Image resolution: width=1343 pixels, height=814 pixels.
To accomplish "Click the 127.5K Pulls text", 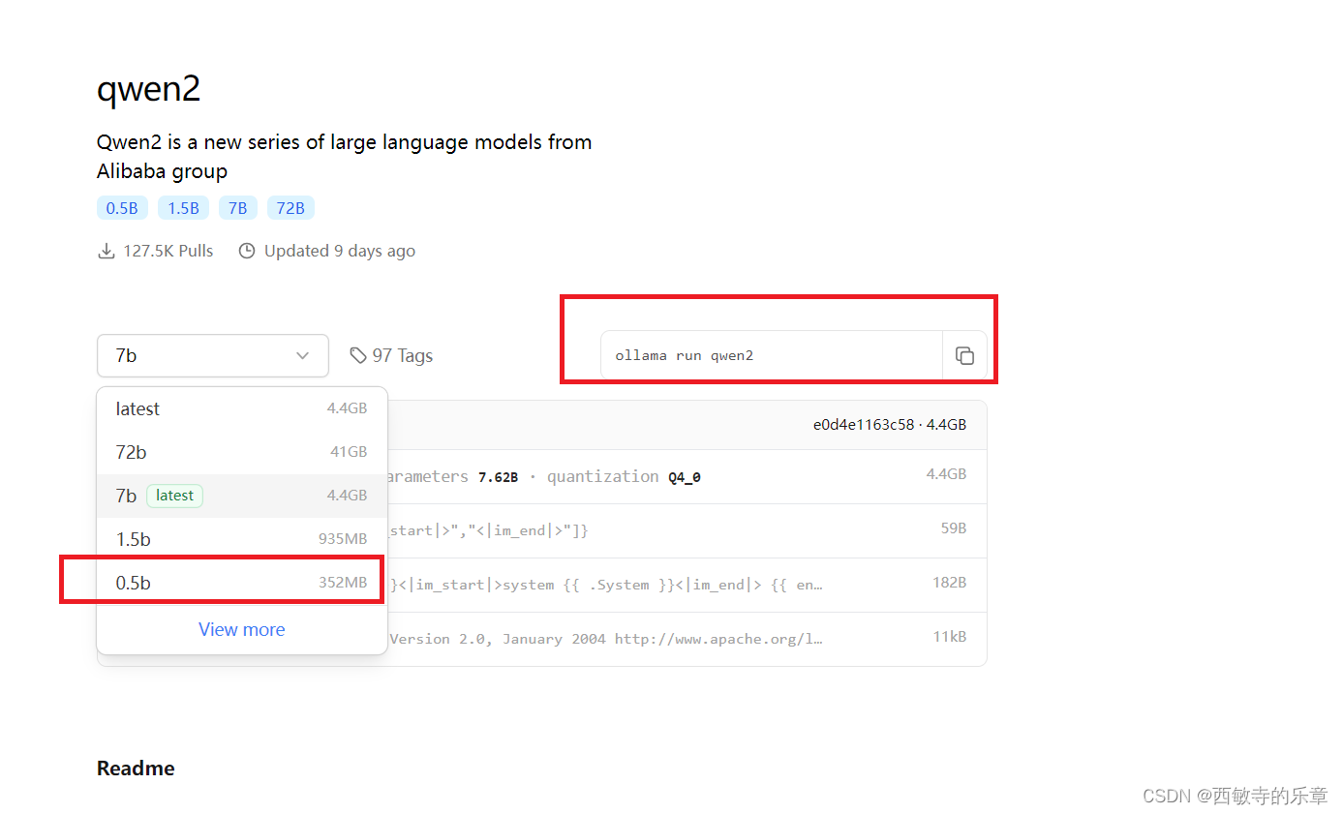I will [x=168, y=251].
